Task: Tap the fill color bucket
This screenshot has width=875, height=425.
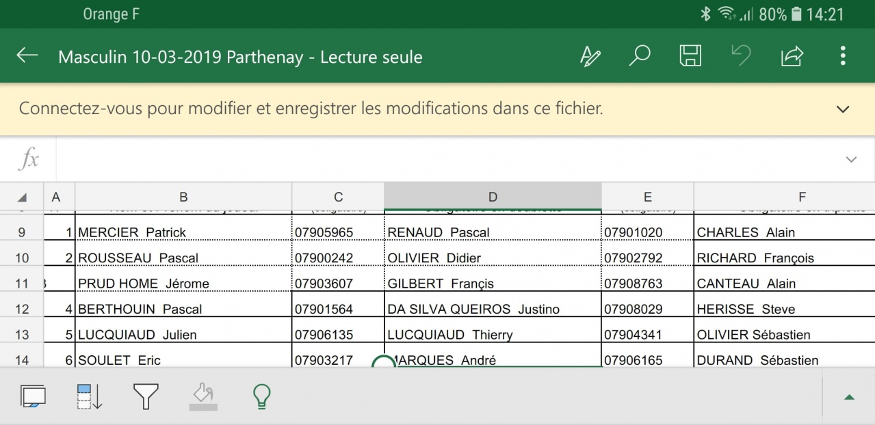Action: pos(203,396)
